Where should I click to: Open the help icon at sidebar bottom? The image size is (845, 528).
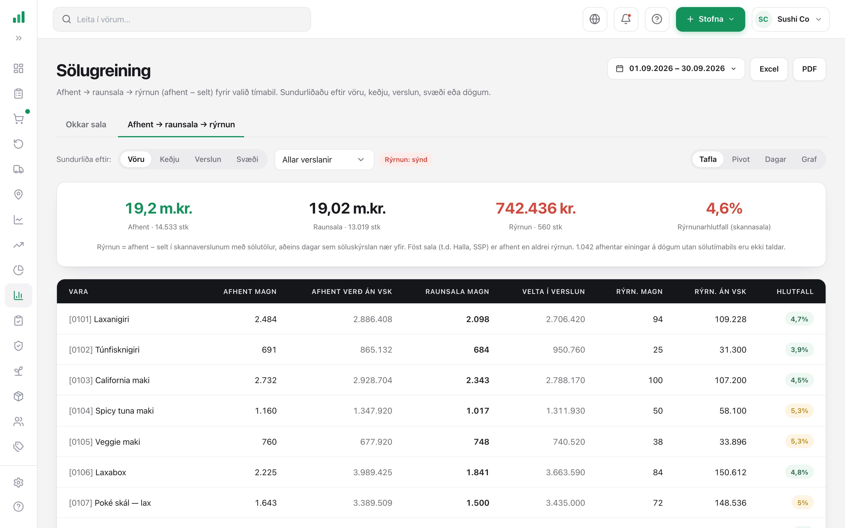[18, 506]
